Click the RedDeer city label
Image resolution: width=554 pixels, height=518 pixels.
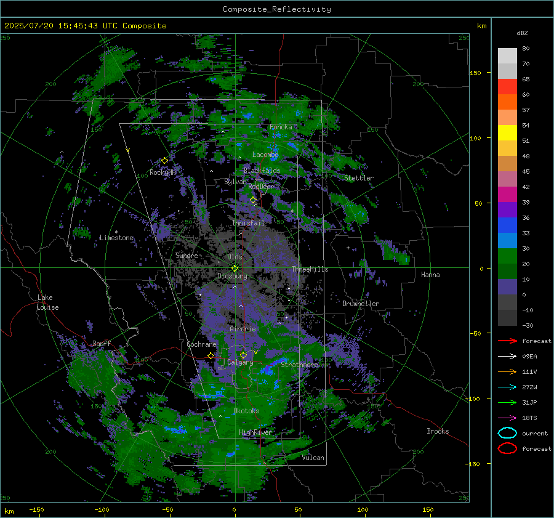click(x=261, y=187)
